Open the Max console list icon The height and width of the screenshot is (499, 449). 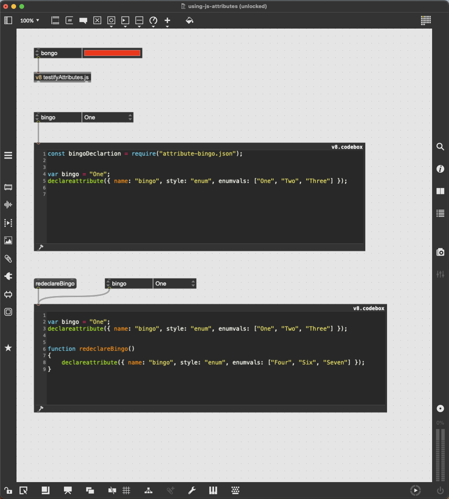click(x=441, y=213)
